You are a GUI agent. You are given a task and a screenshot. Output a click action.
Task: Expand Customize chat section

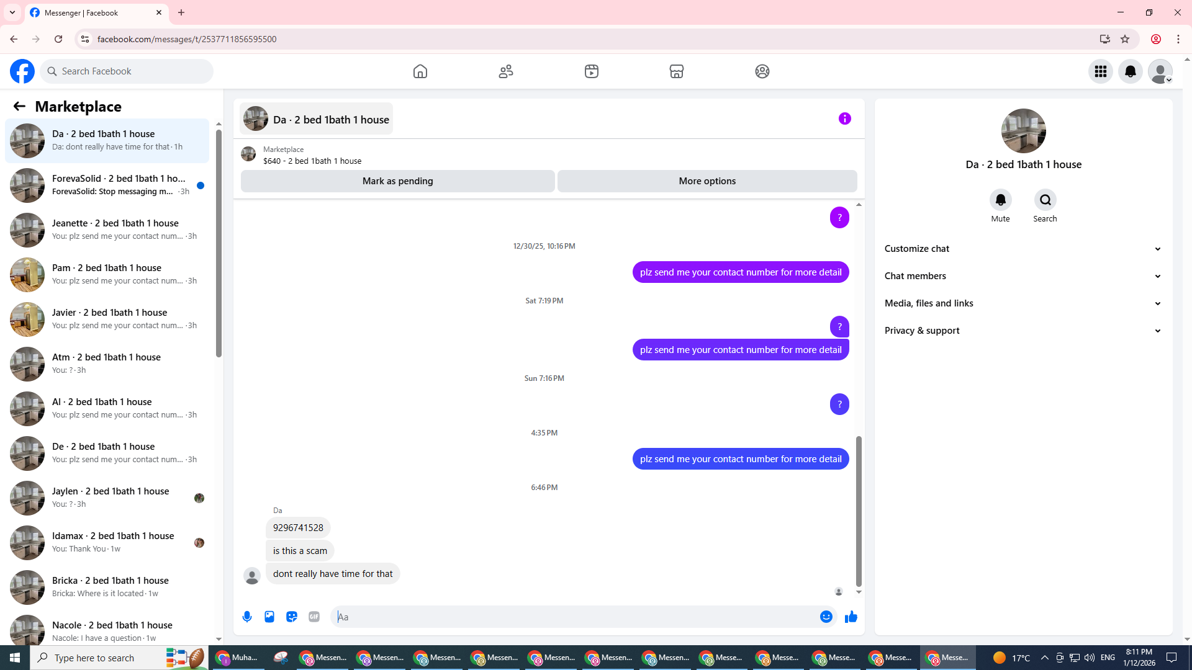tap(1023, 249)
